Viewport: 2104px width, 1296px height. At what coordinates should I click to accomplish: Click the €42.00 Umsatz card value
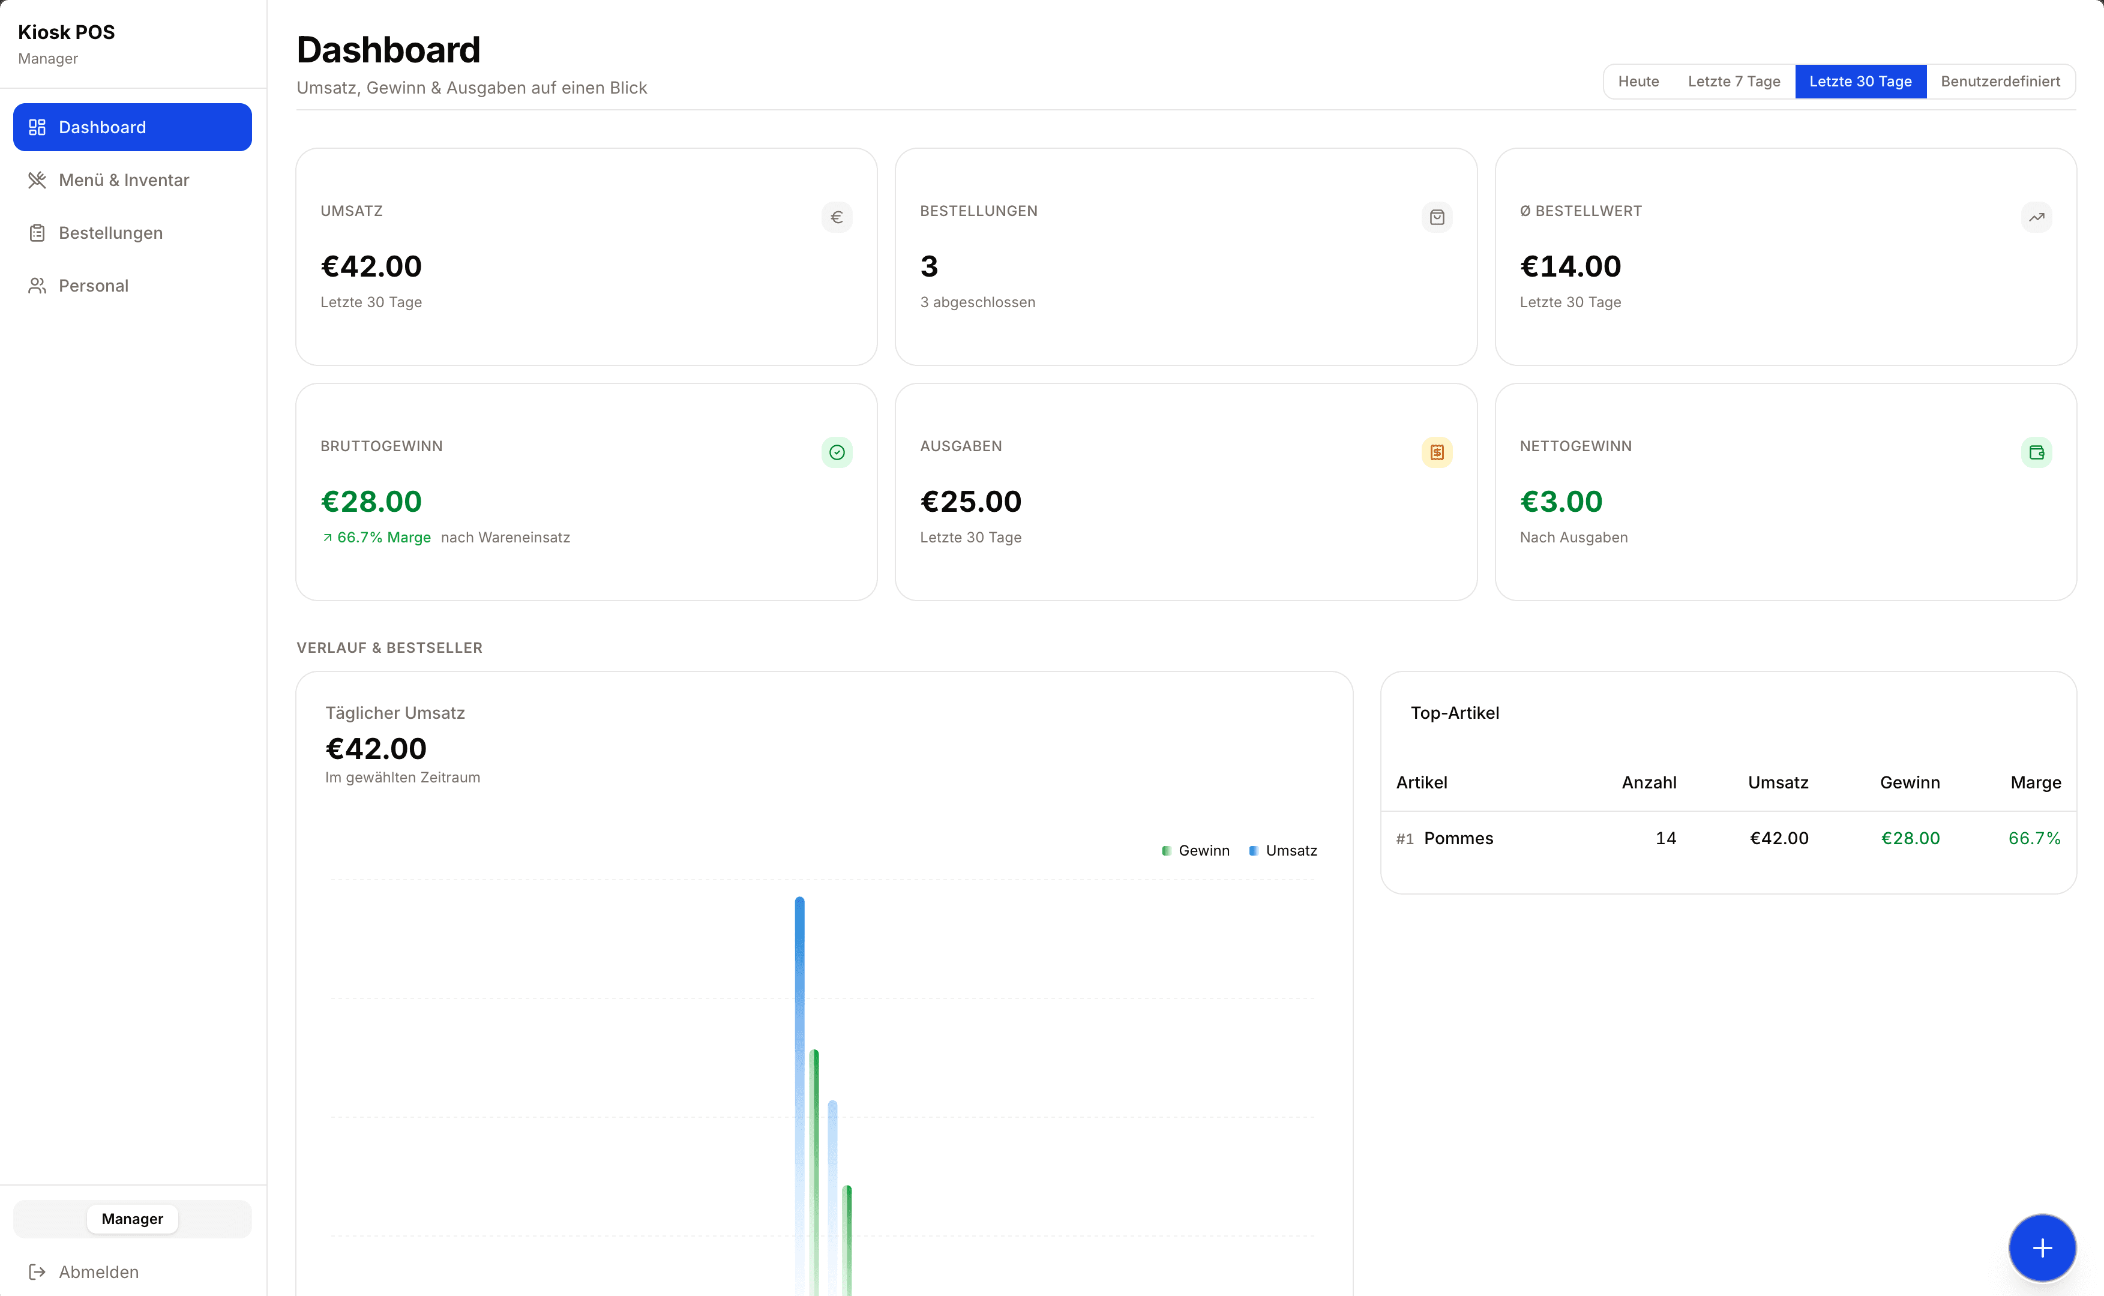click(x=371, y=266)
